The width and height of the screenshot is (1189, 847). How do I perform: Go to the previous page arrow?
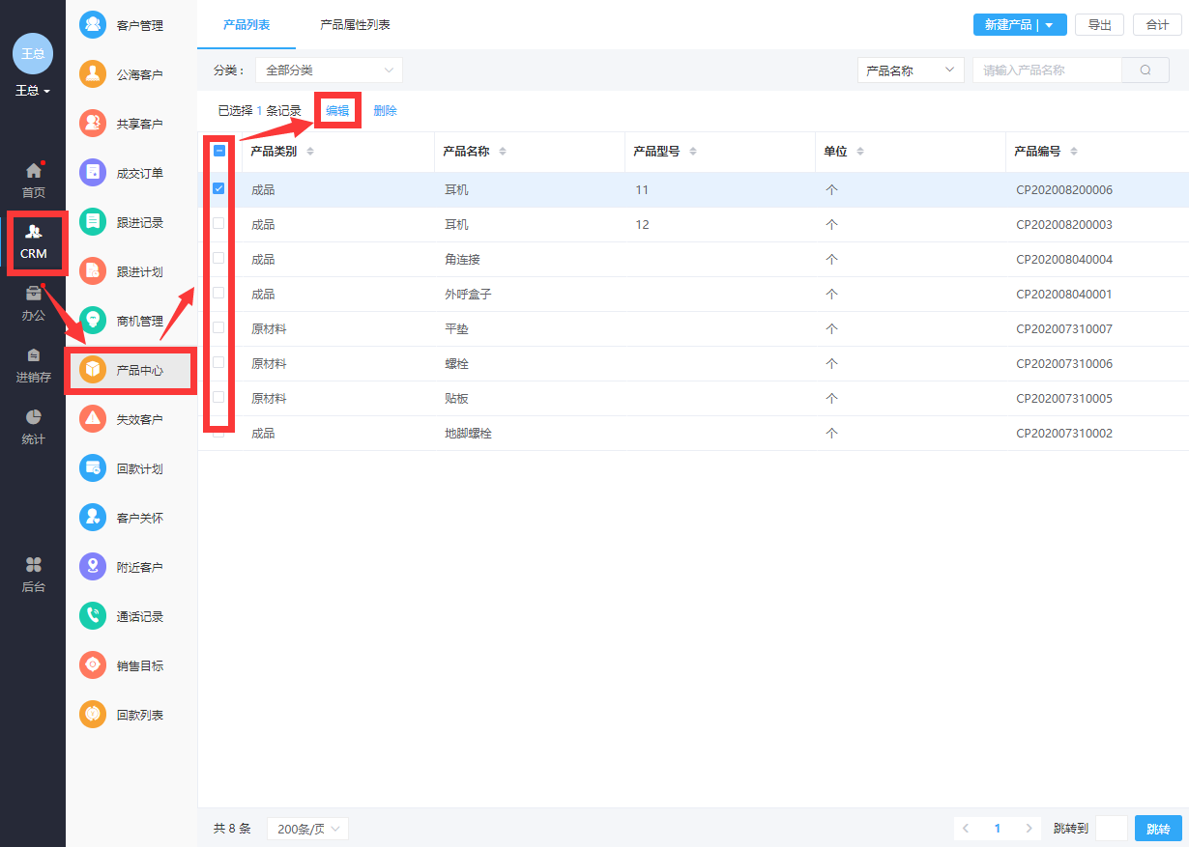click(x=966, y=829)
